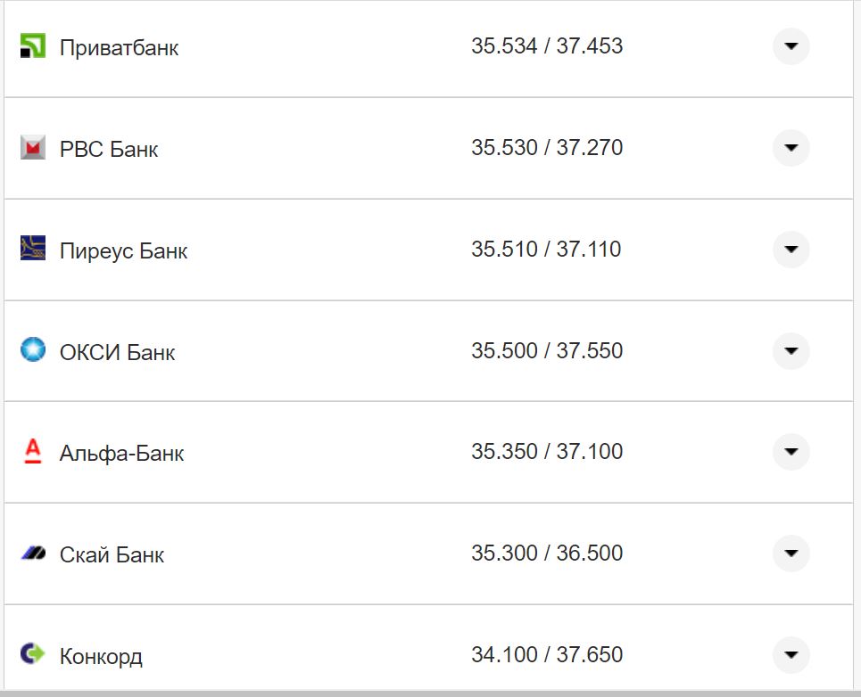This screenshot has height=697, width=861.
Task: Open the Конкорд row dropdown arrow
Action: (x=791, y=655)
